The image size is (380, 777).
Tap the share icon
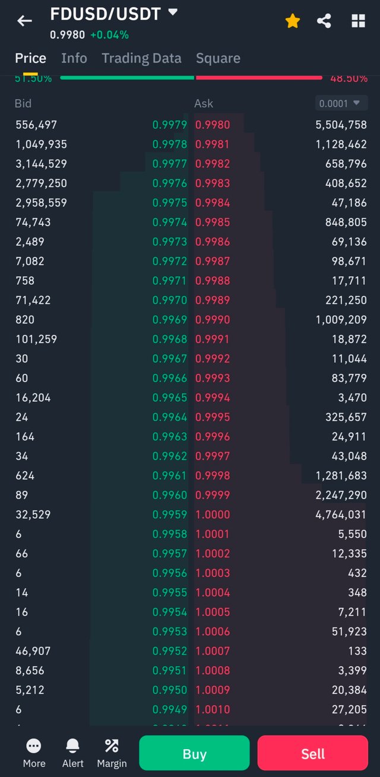[324, 21]
